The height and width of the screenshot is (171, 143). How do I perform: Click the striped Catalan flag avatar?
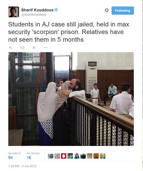[x=96, y=156]
